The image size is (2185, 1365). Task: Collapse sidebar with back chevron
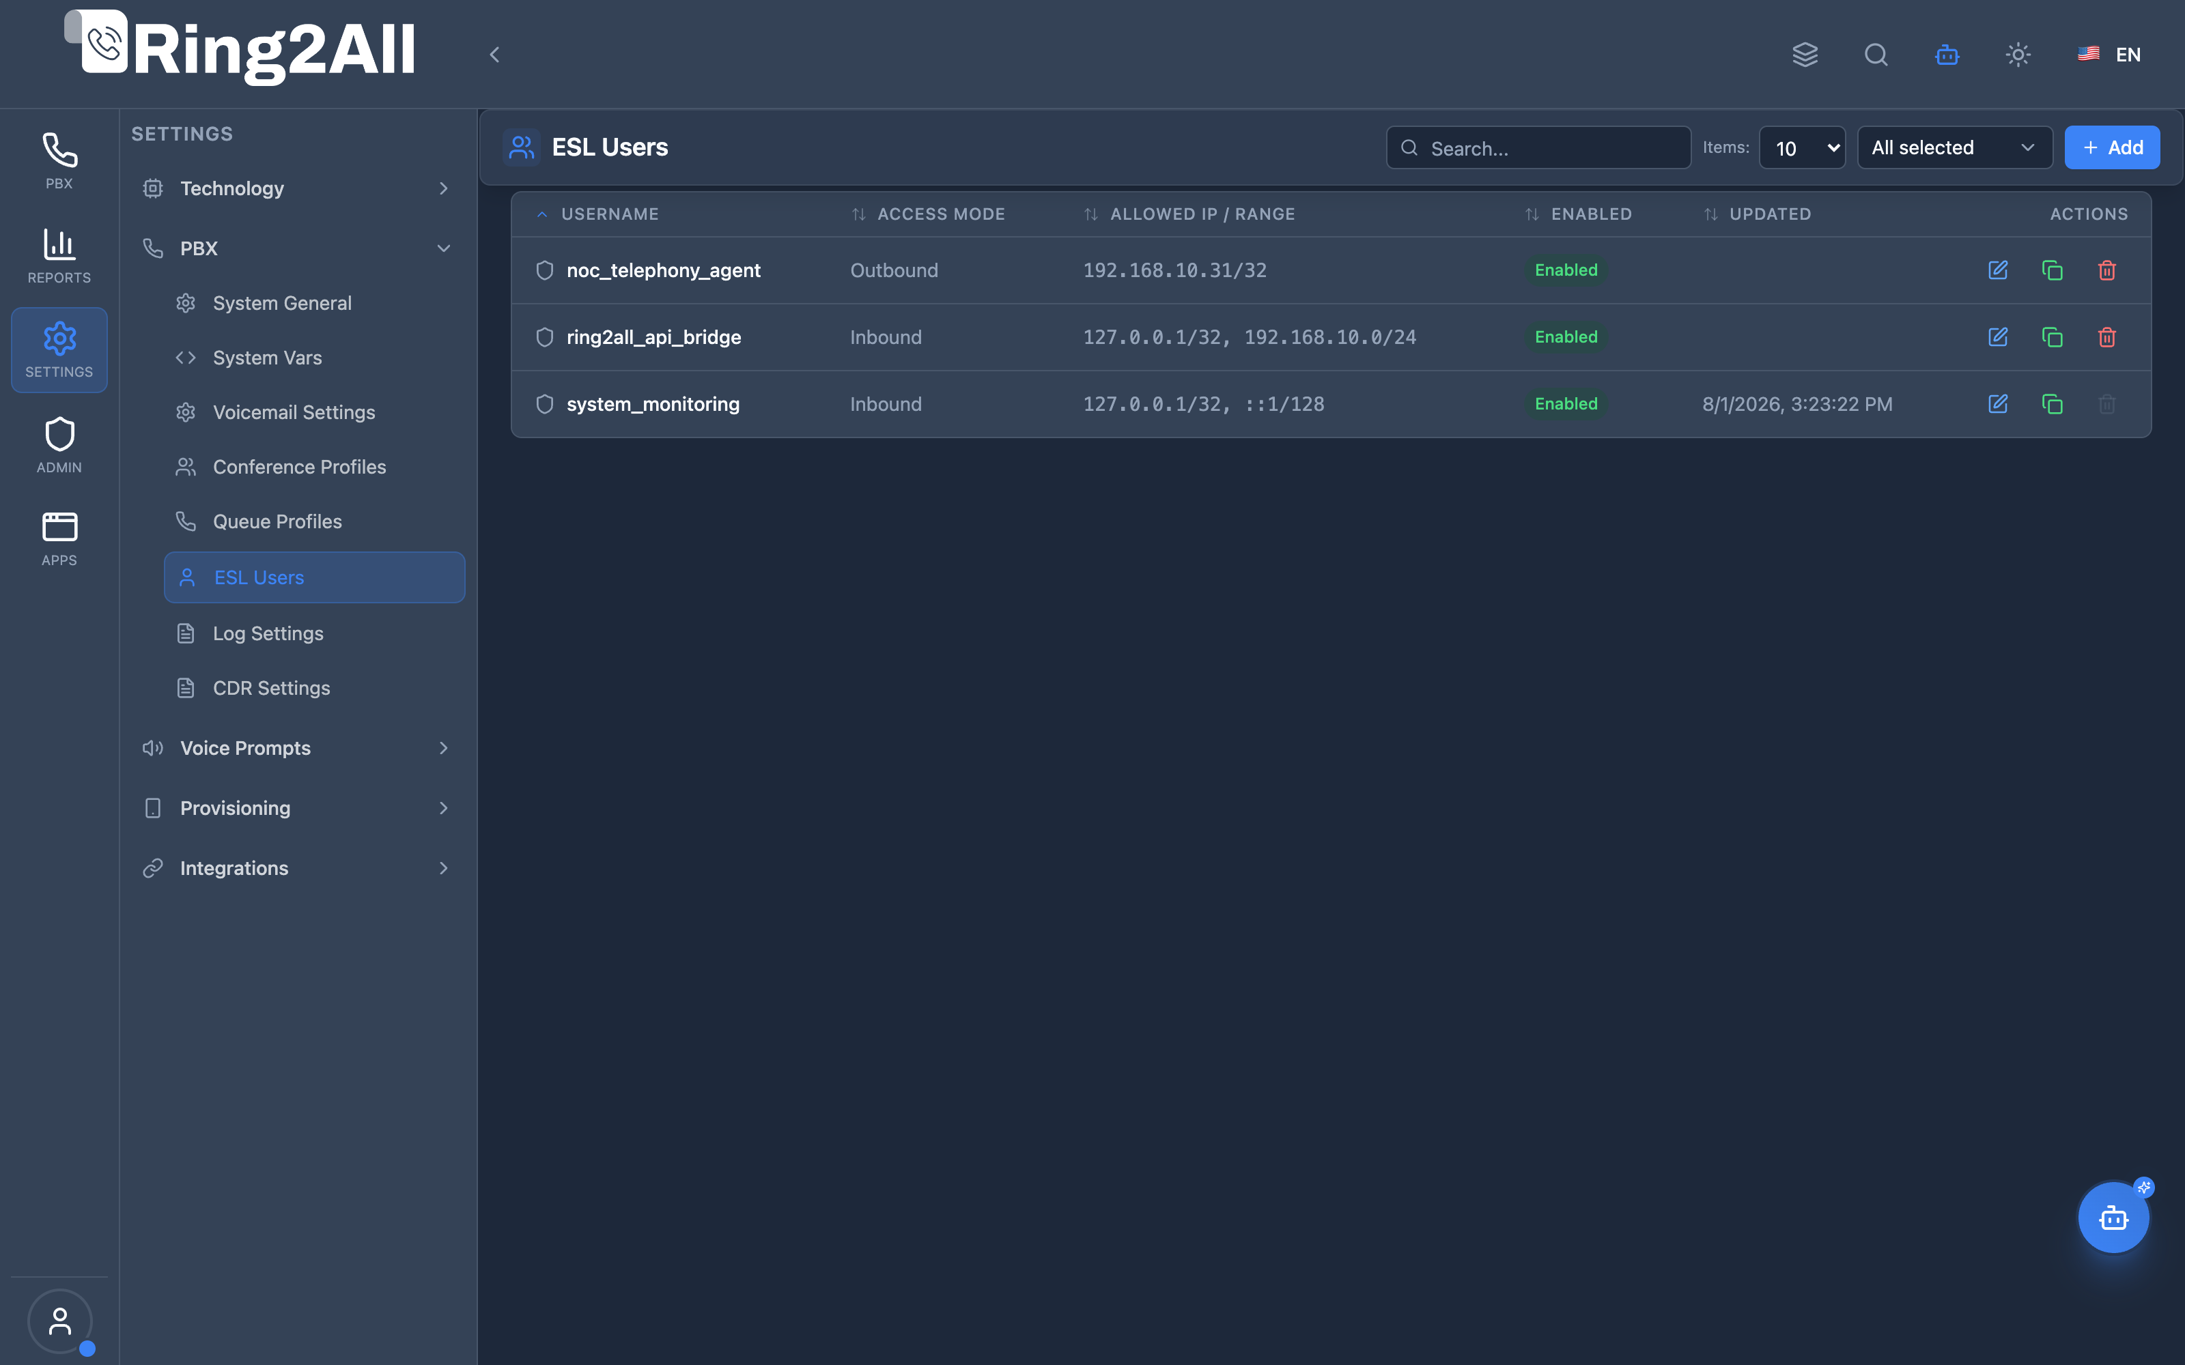(x=494, y=54)
